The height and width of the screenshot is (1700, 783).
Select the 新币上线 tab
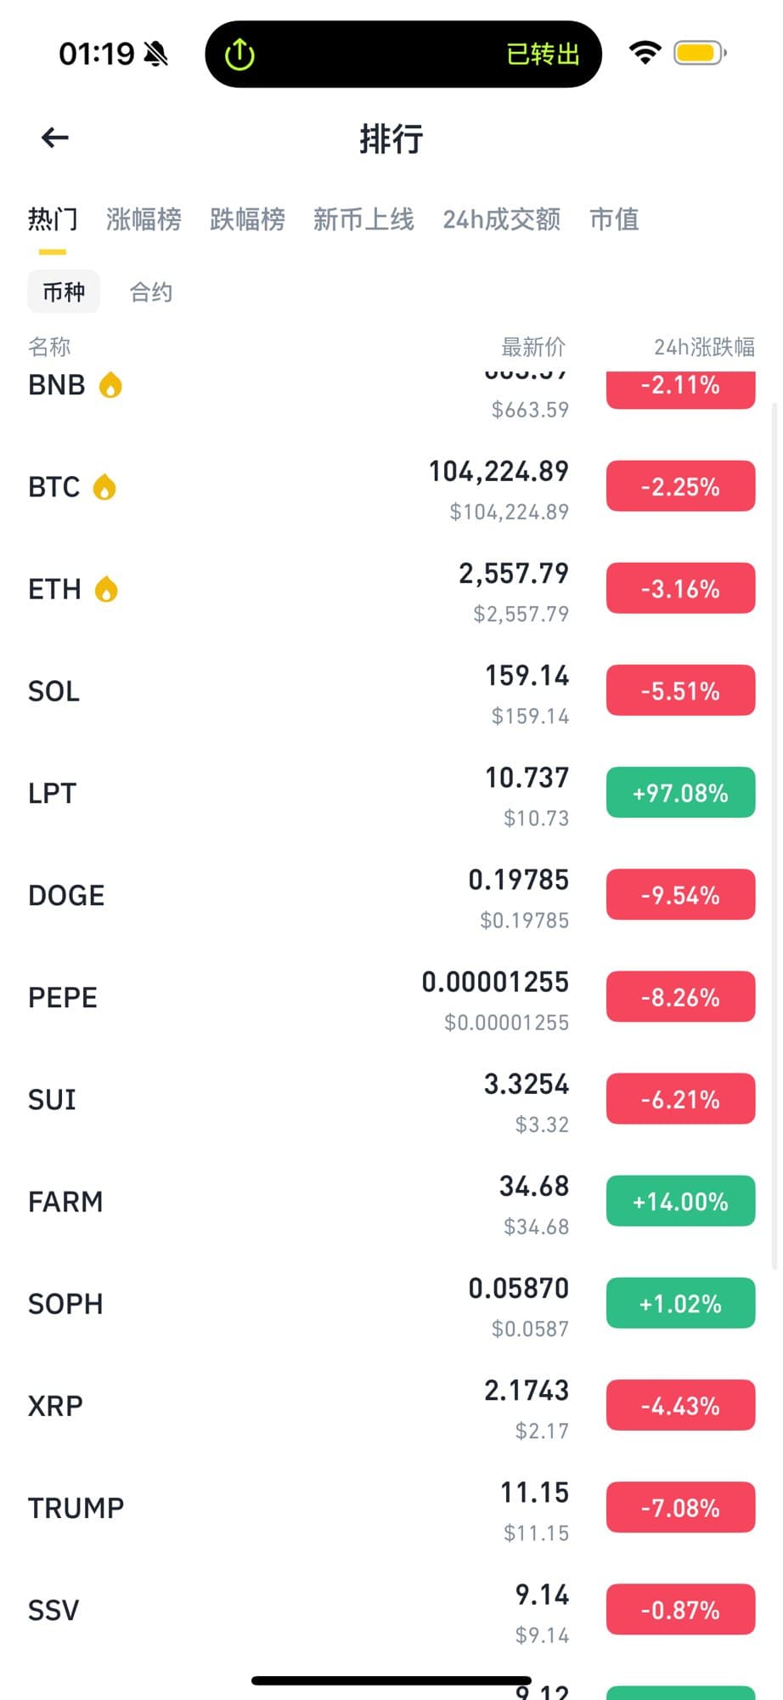click(x=363, y=219)
